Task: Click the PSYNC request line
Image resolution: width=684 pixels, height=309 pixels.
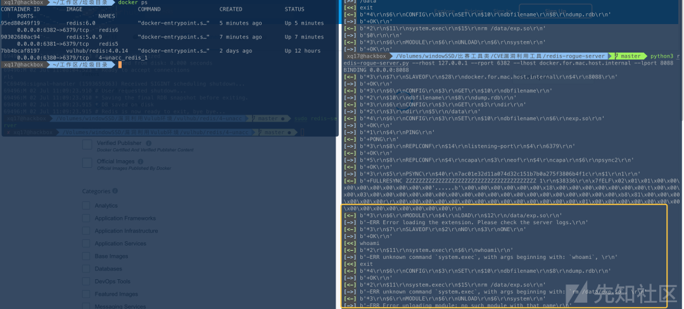Action: [x=492, y=174]
